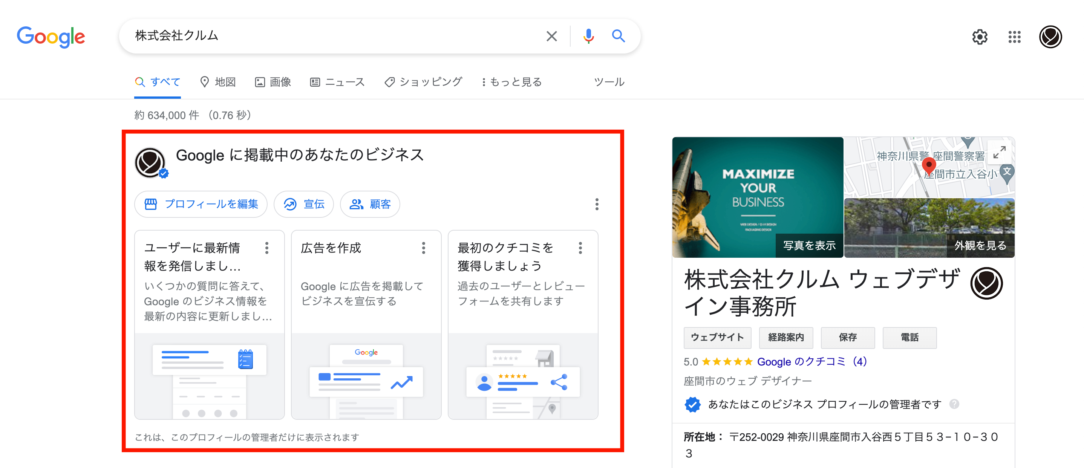Image resolution: width=1084 pixels, height=468 pixels.
Task: Expand the map with the diagonal arrows icon
Action: 1000,153
